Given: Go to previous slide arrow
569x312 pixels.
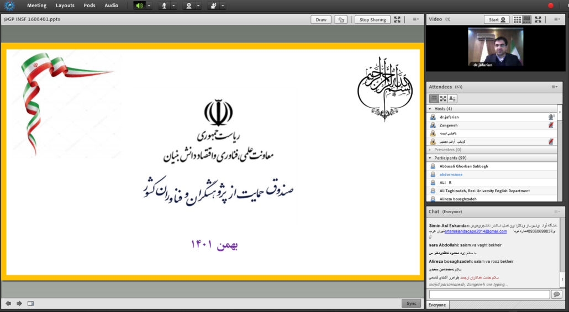Looking at the screenshot, I should click(8, 303).
